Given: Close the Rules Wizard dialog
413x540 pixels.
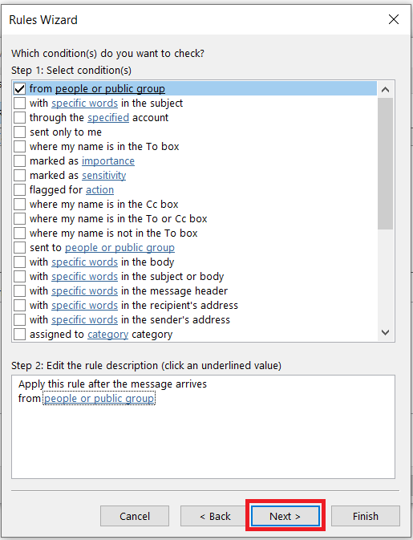Looking at the screenshot, I should (x=394, y=19).
